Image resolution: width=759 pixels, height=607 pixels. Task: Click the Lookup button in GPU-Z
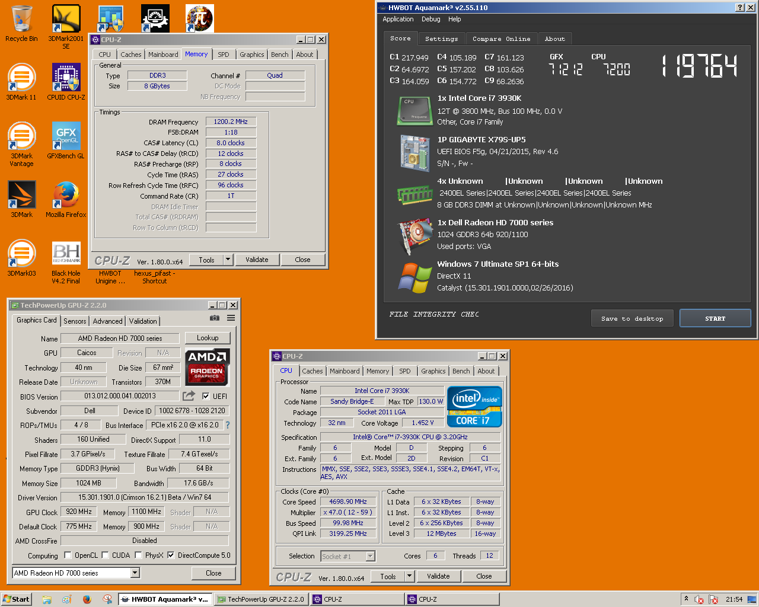(208, 338)
